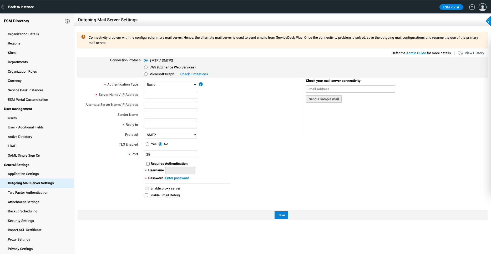Go to Application Settings
This screenshot has width=491, height=254.
tap(23, 174)
